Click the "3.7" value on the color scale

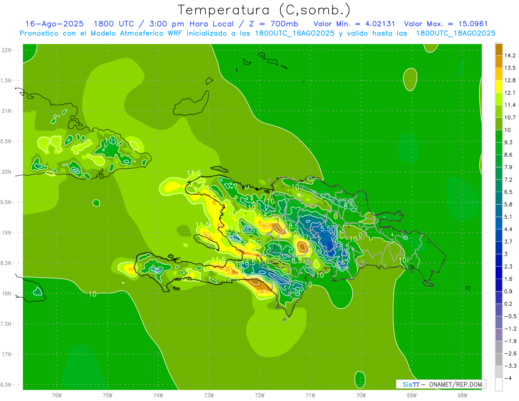click(509, 241)
